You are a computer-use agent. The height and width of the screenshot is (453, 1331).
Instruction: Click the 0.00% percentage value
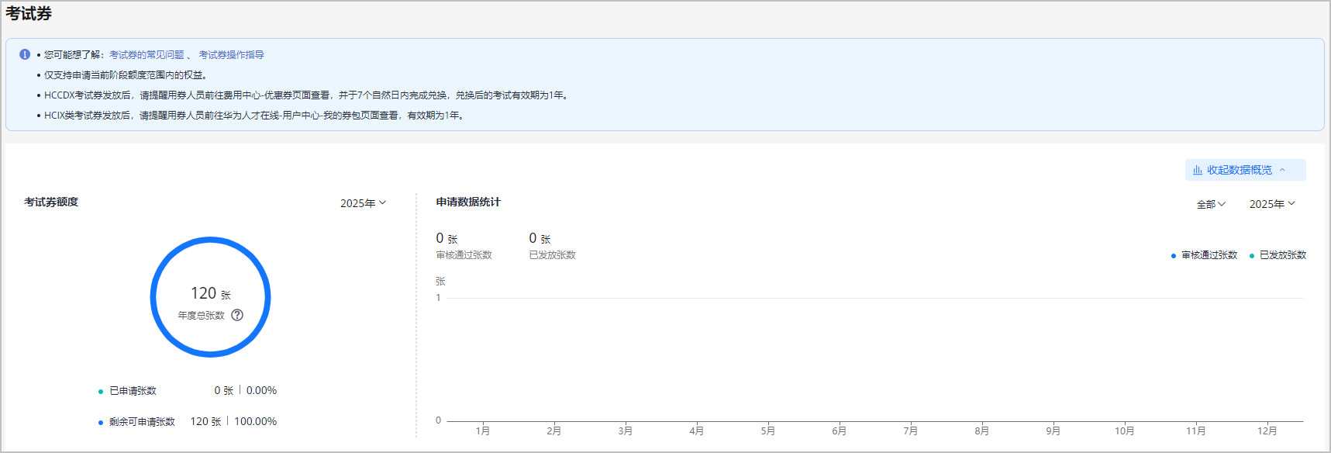click(261, 391)
